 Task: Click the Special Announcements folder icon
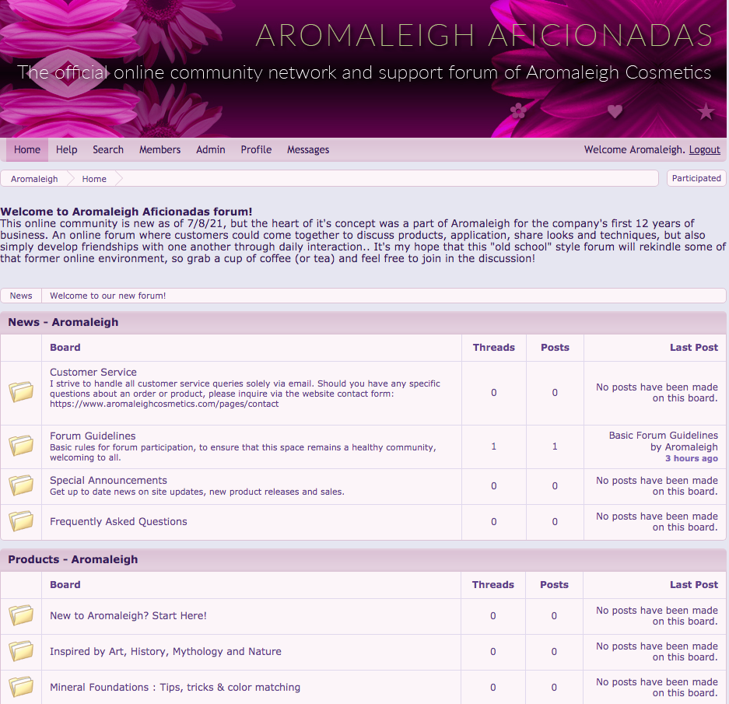(x=21, y=485)
